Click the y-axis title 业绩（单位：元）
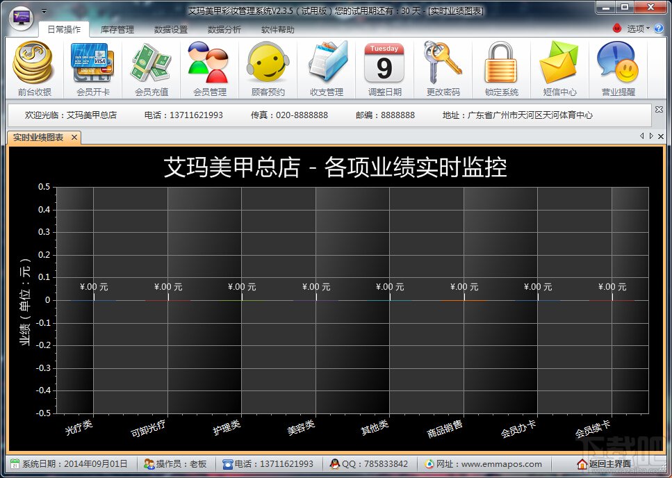672x478 pixels. pos(25,302)
